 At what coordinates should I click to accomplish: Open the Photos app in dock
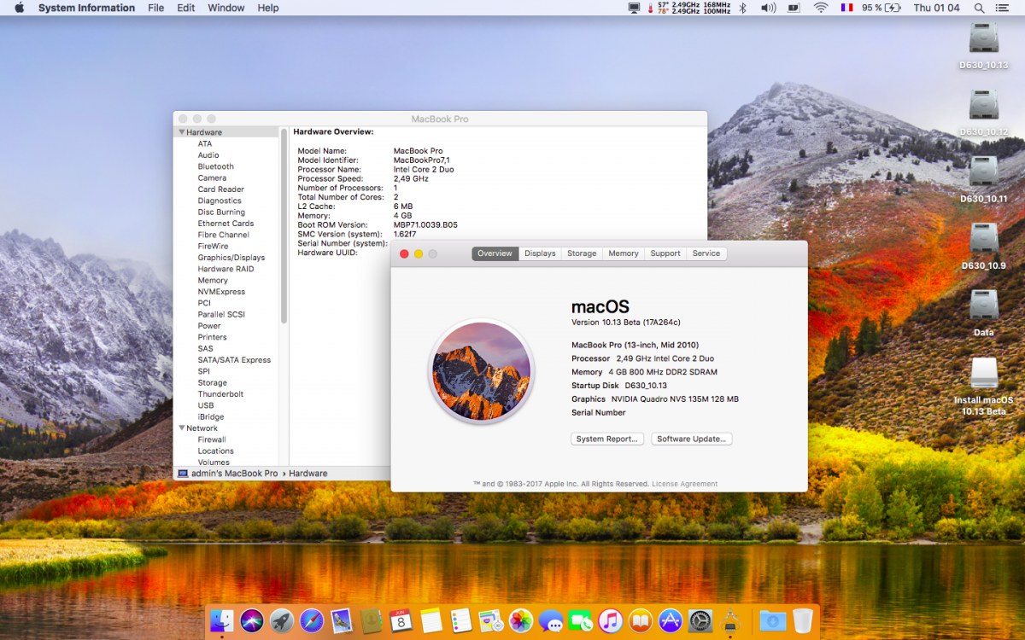click(521, 620)
